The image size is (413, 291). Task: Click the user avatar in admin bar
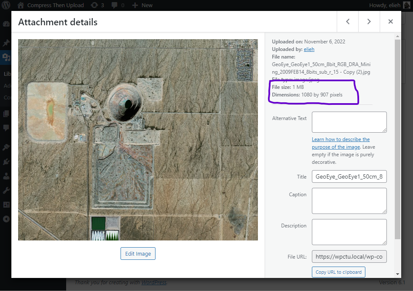(406, 5)
